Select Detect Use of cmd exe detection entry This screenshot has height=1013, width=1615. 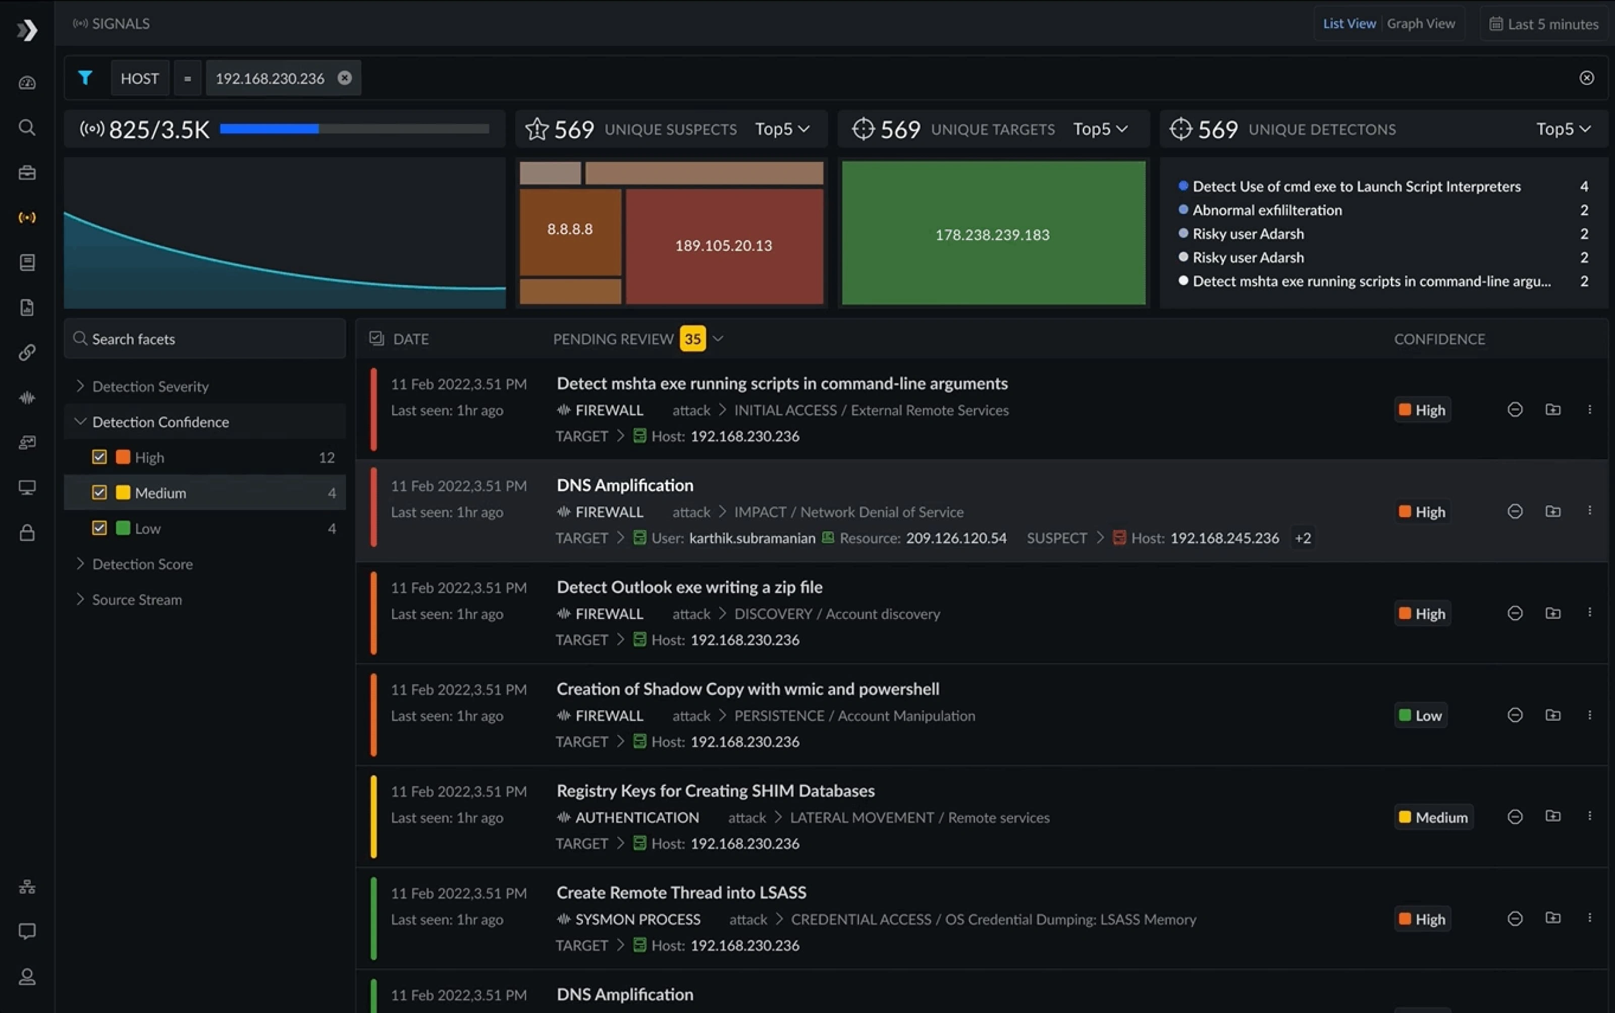pyautogui.click(x=1356, y=186)
